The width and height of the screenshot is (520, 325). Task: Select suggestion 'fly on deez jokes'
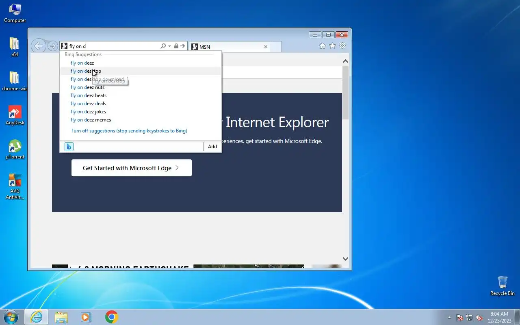point(140,112)
